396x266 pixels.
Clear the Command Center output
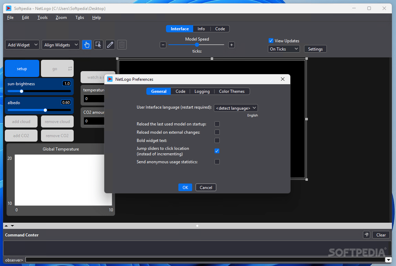(x=381, y=235)
